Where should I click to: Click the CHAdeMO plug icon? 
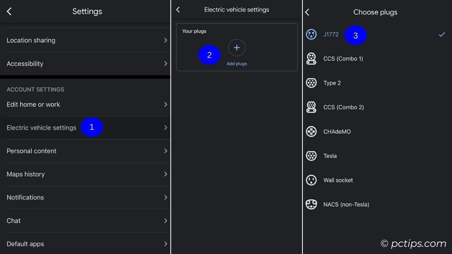point(311,132)
